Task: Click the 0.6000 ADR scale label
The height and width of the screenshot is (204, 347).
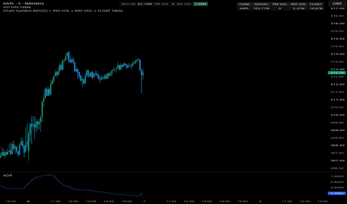Action: (x=337, y=188)
